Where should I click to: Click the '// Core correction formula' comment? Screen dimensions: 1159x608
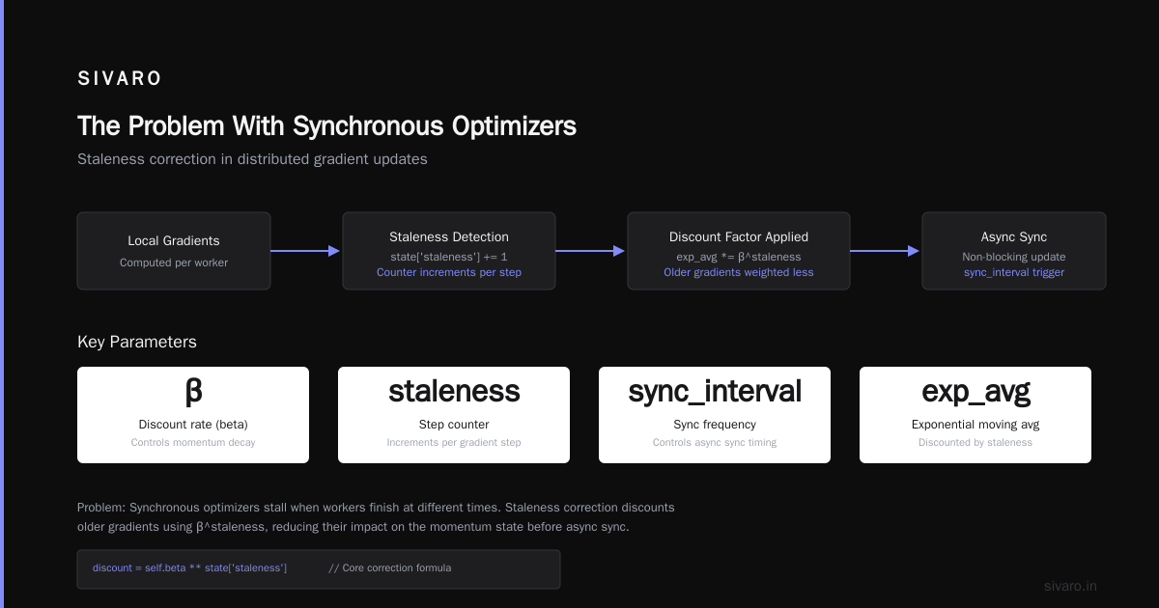tap(389, 567)
